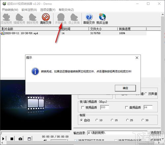Click the 输出目录 output path field

(117, 133)
